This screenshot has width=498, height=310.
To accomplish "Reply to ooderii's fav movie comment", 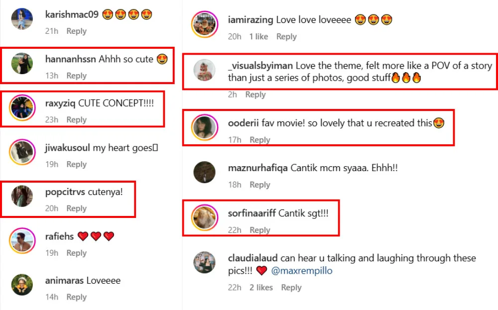I will 259,140.
